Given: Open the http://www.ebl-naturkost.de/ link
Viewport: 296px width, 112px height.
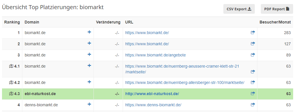Looking at the screenshot, I should click(152, 94).
